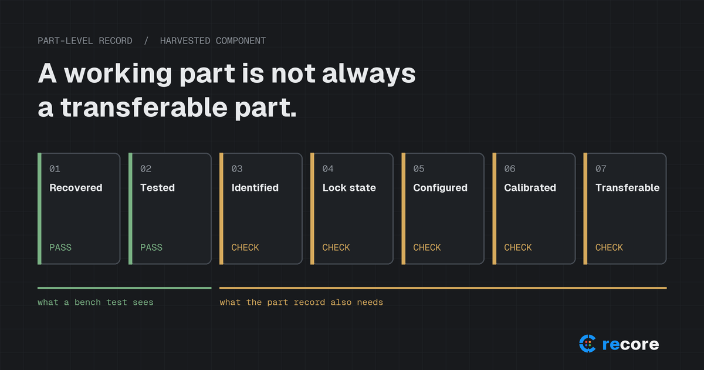The height and width of the screenshot is (370, 704).
Task: Click CHECK status on Identified card
Action: [x=245, y=247]
